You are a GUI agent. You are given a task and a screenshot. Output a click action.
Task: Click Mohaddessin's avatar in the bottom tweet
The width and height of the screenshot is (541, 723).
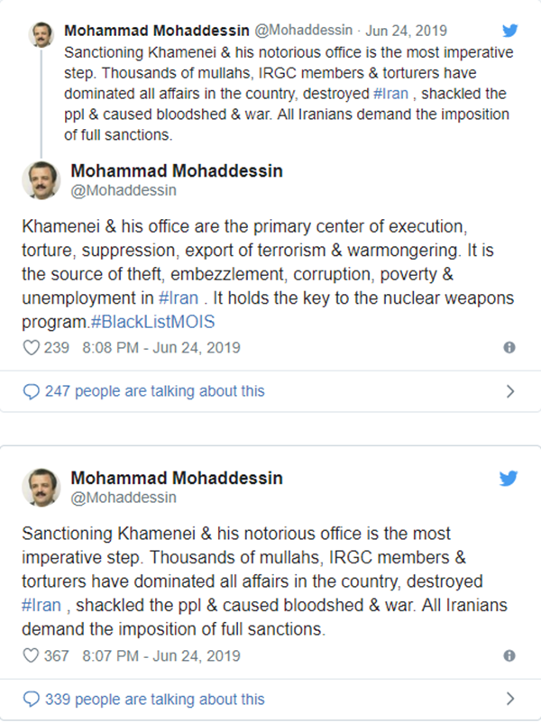coord(41,487)
